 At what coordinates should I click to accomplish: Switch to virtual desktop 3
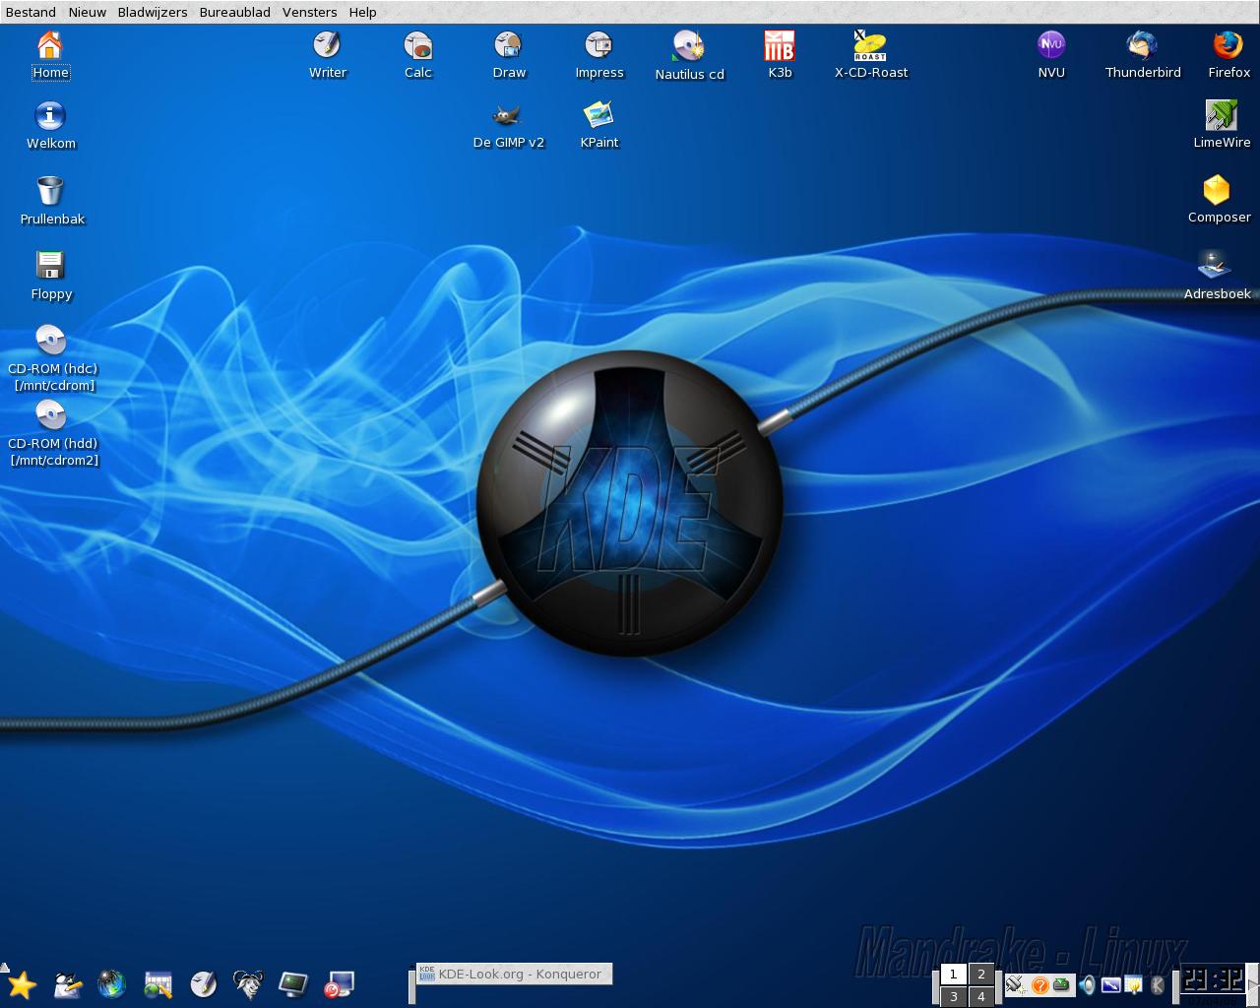tap(953, 997)
